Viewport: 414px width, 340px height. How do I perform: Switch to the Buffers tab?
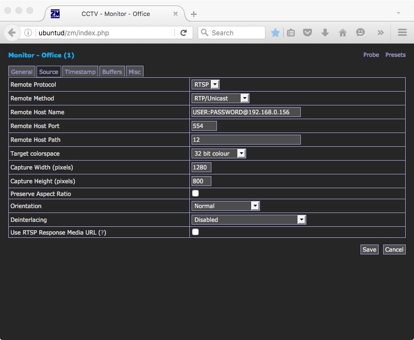tap(112, 72)
